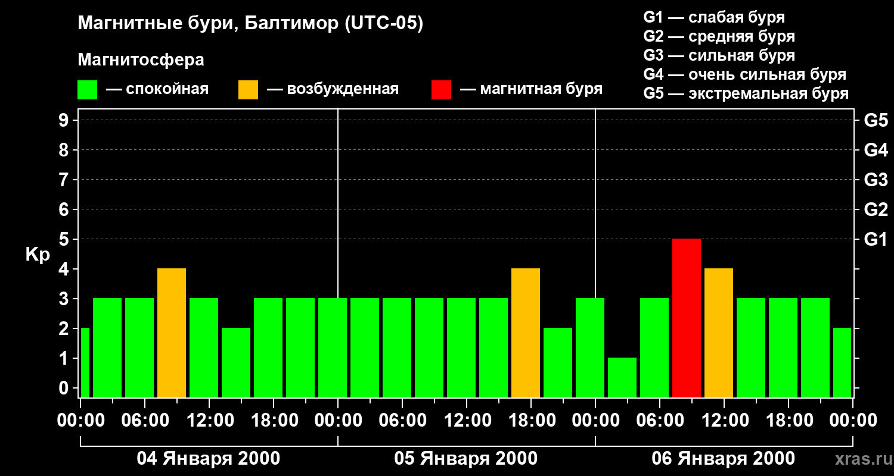
Task: Click the first 12:00 time axis label
Action: pos(209,420)
